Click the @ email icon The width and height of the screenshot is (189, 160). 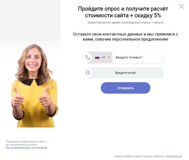point(88,73)
